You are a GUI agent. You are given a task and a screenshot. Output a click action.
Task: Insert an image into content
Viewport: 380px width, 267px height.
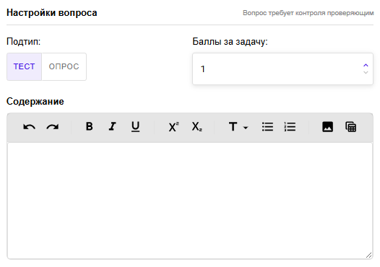tap(328, 126)
